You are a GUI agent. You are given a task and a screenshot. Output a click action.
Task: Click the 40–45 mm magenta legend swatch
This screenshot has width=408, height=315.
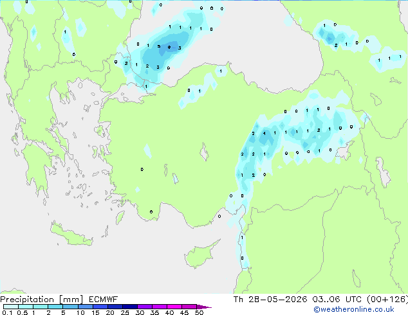coord(174,307)
